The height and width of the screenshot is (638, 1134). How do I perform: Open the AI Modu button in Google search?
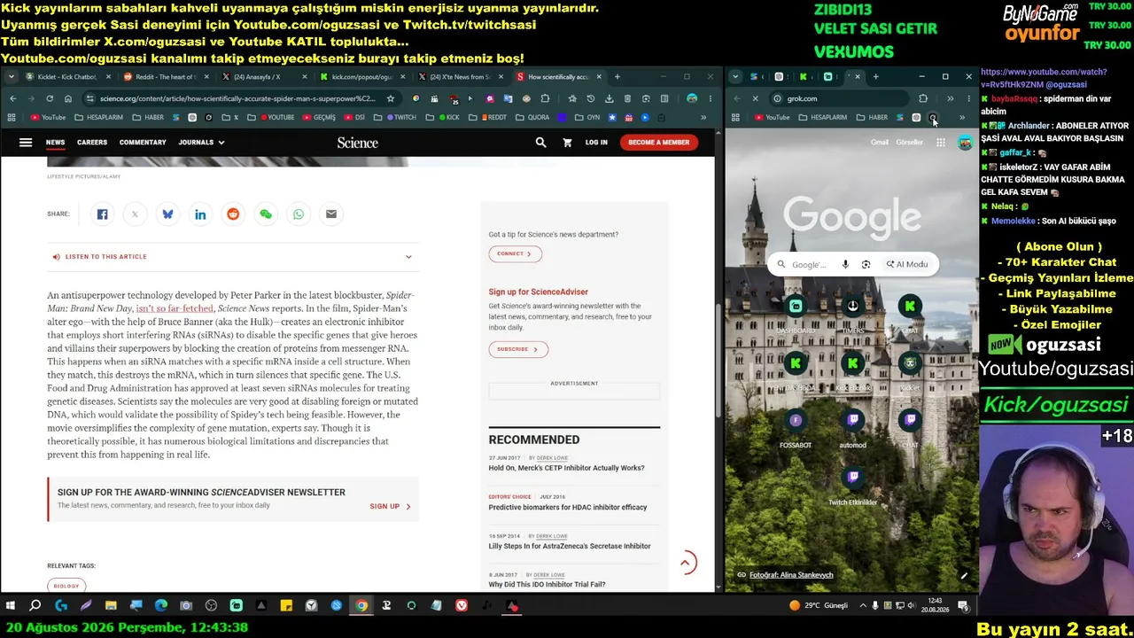(907, 264)
